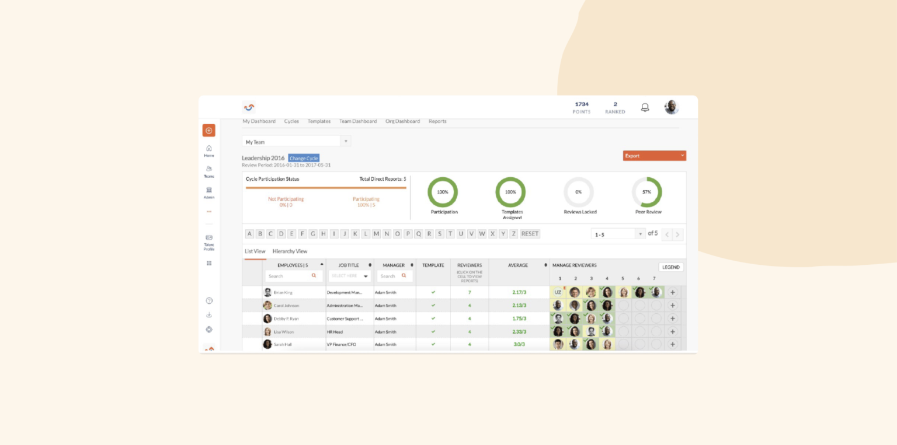Open Cycles tab
897x445 pixels.
291,121
